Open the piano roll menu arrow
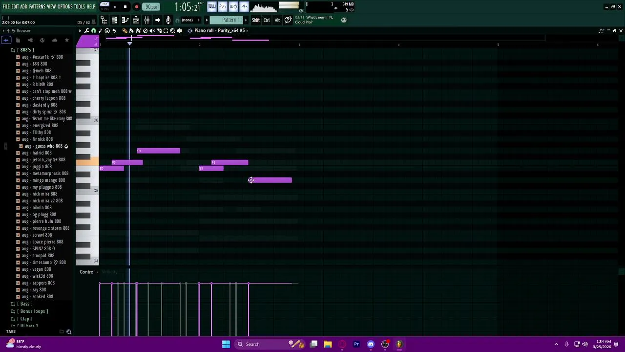This screenshot has height=352, width=625. coord(80,30)
